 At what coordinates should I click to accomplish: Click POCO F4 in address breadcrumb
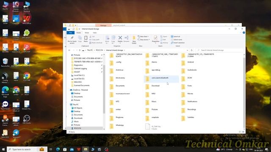point(100,50)
